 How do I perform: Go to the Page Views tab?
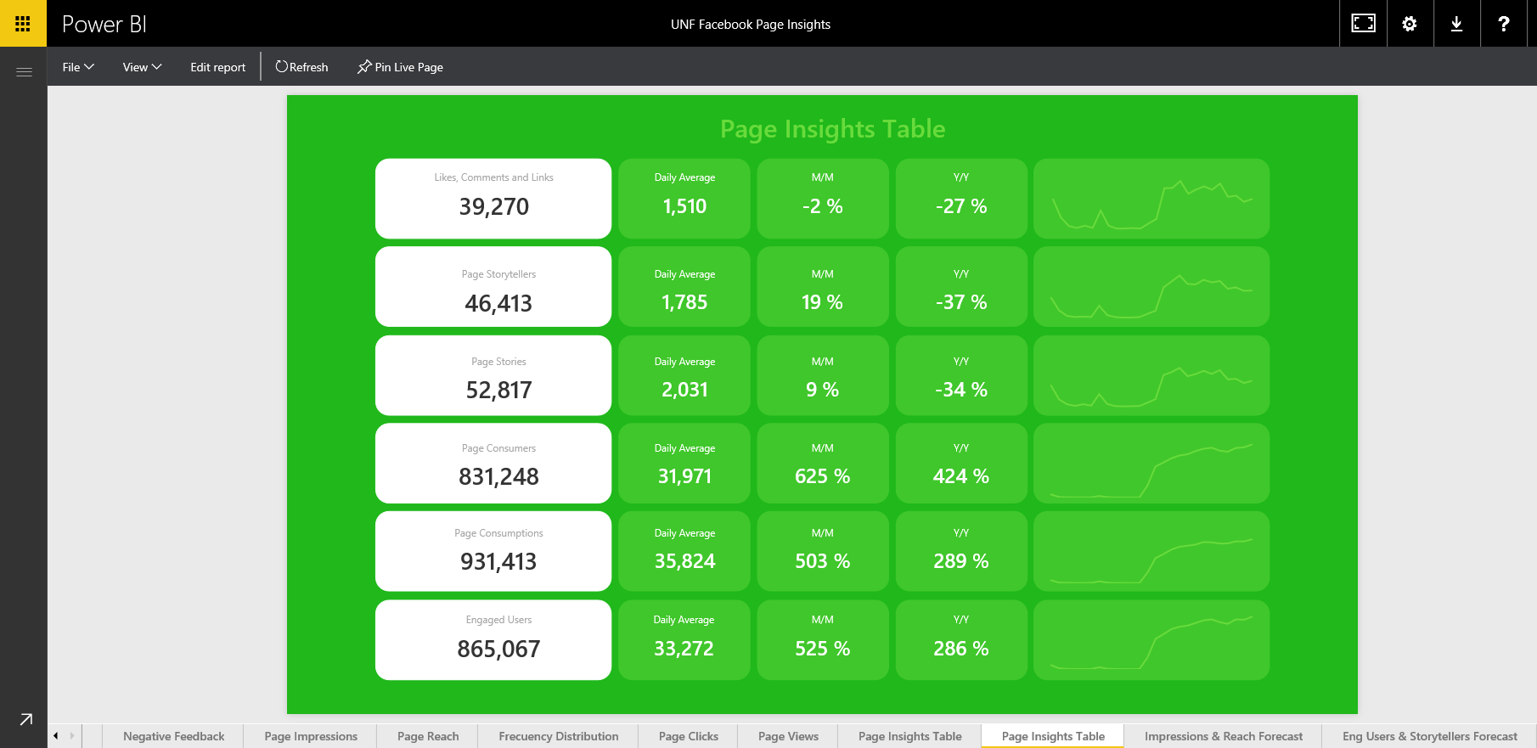pyautogui.click(x=788, y=736)
